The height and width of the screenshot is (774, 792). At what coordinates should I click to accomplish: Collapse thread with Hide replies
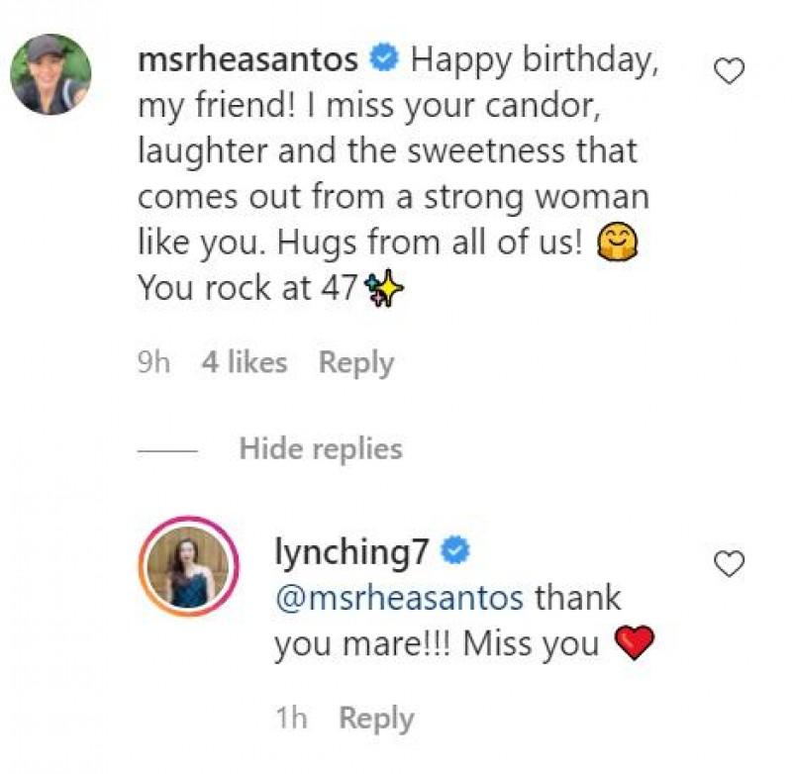(320, 448)
